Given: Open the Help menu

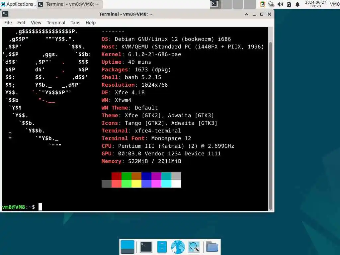Looking at the screenshot, I should click(x=90, y=23).
